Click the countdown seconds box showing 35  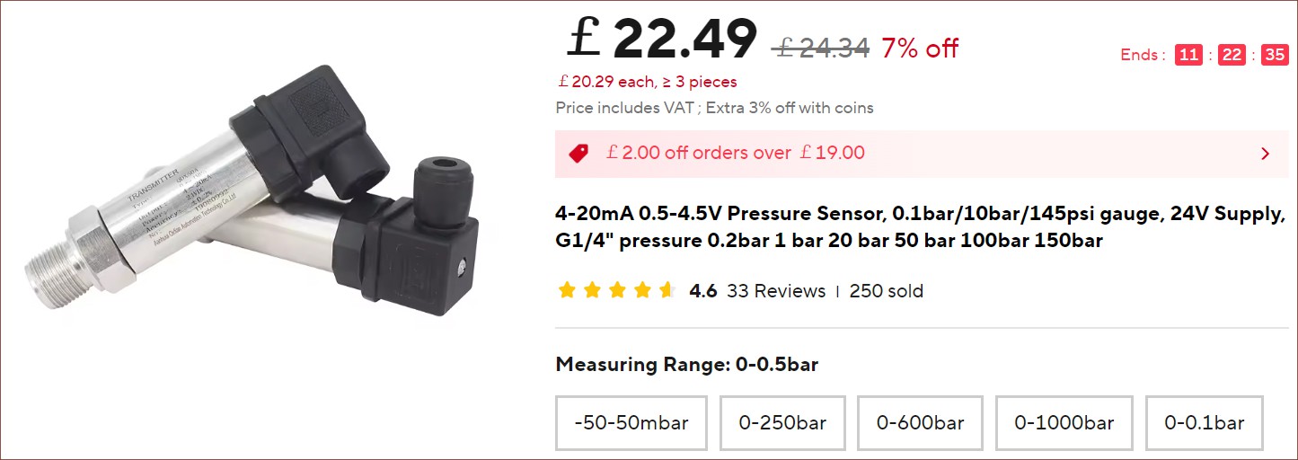pos(1275,55)
